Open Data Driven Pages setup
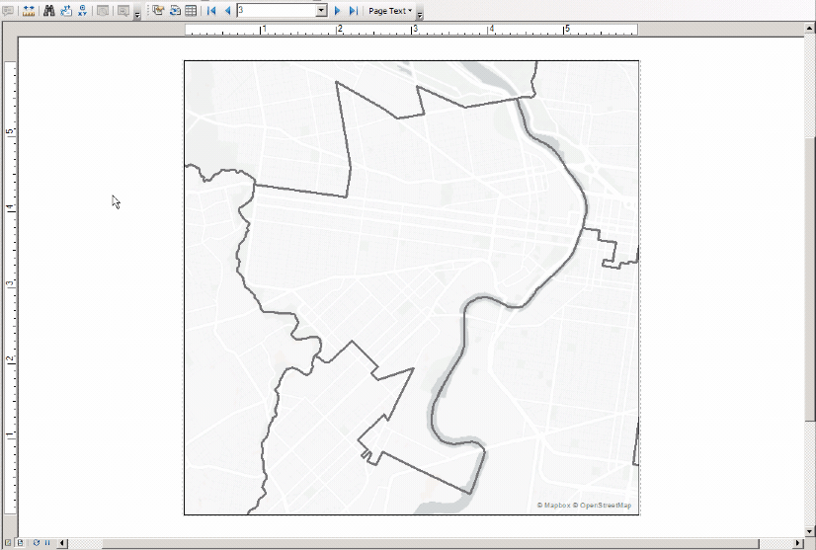 (x=157, y=11)
